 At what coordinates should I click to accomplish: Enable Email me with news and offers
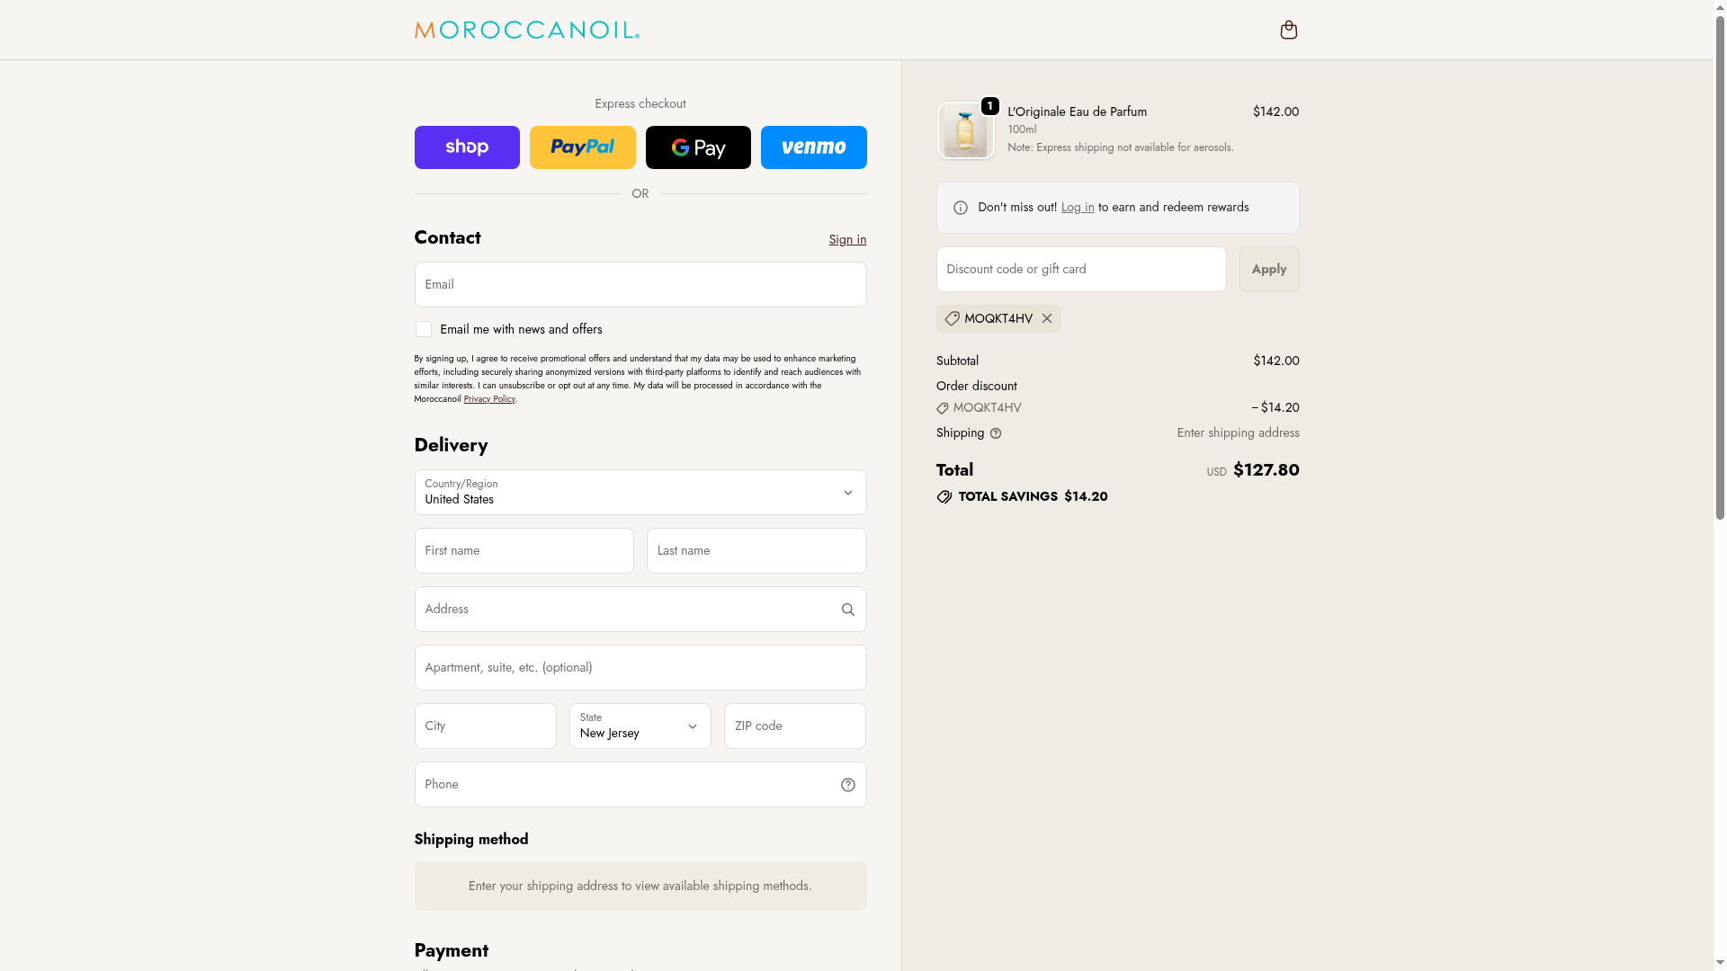click(x=424, y=330)
